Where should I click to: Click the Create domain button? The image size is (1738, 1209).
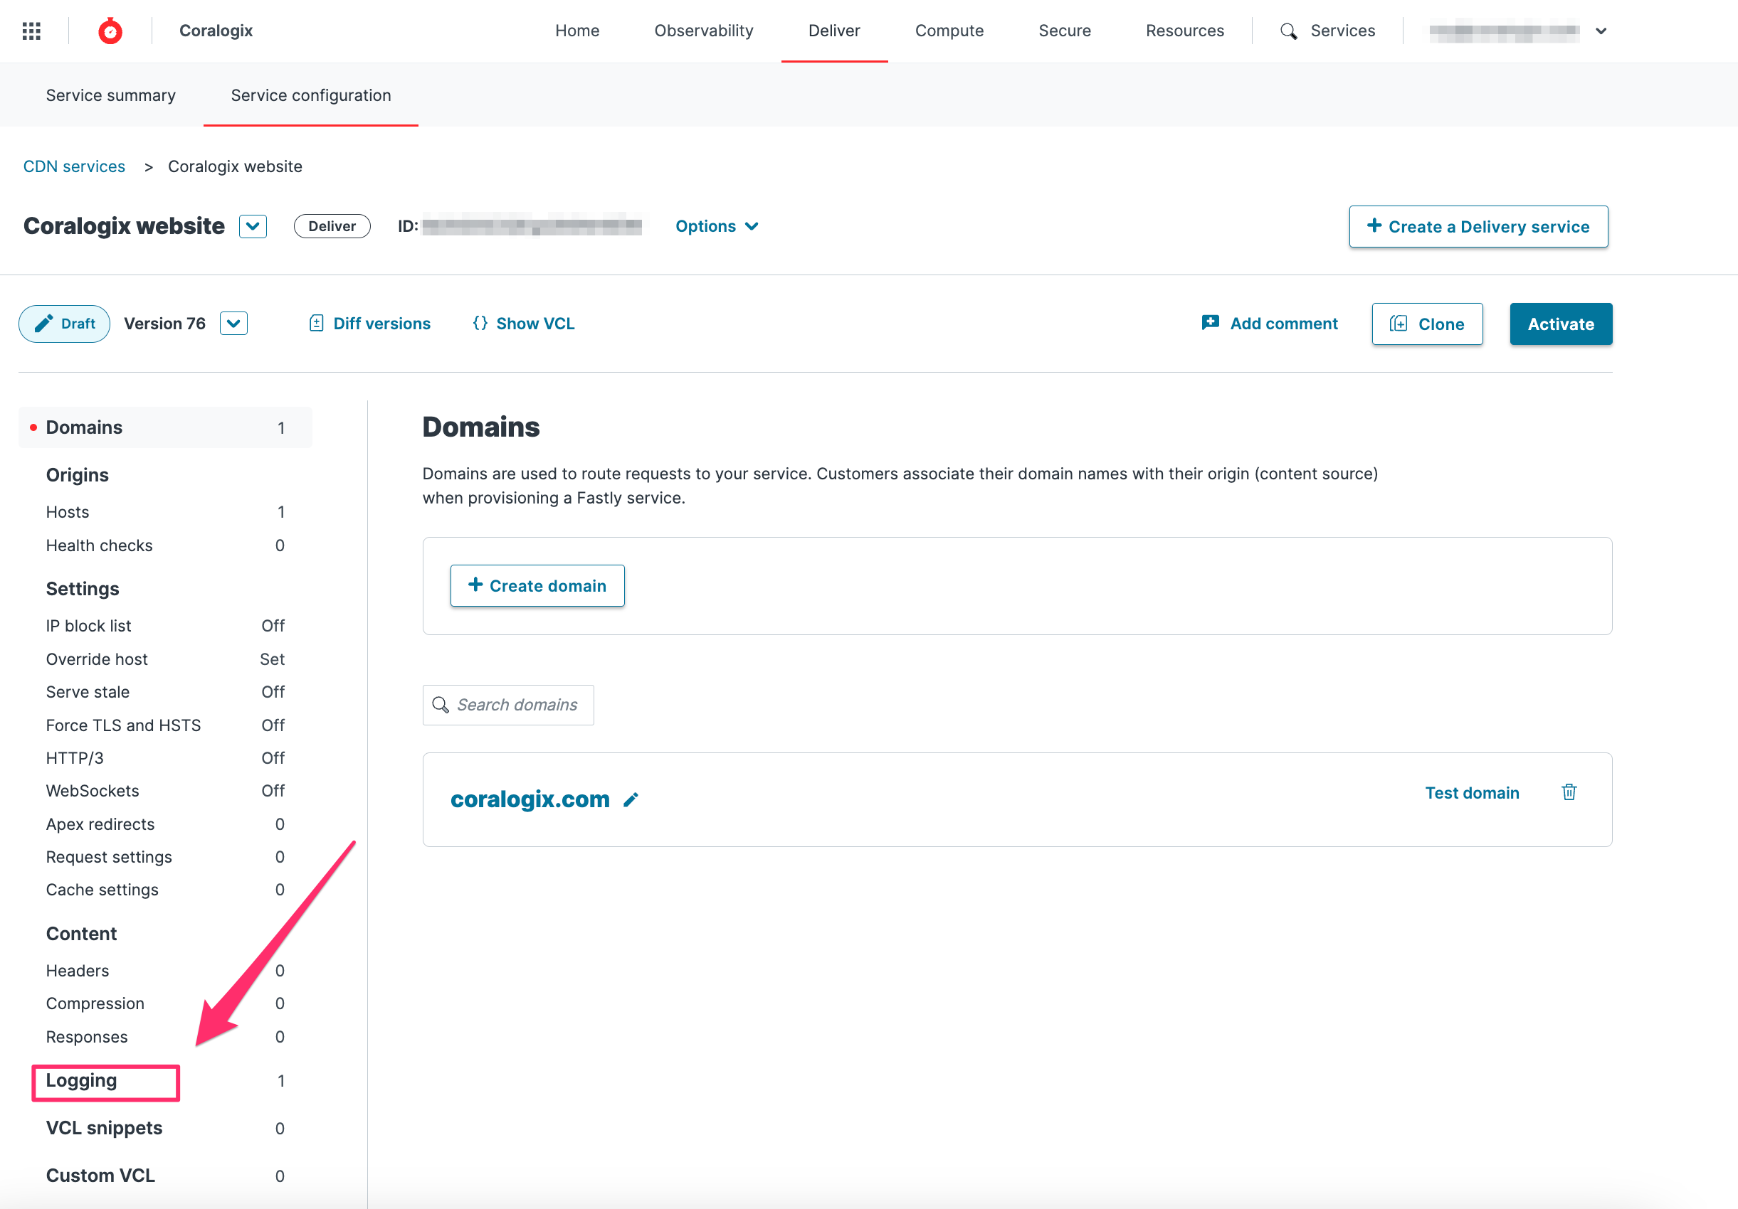pos(537,585)
